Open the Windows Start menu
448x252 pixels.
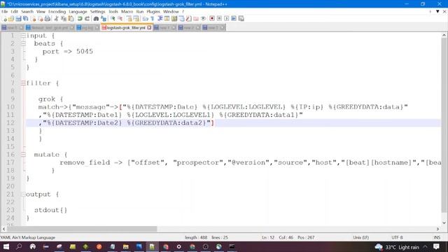(x=6, y=247)
